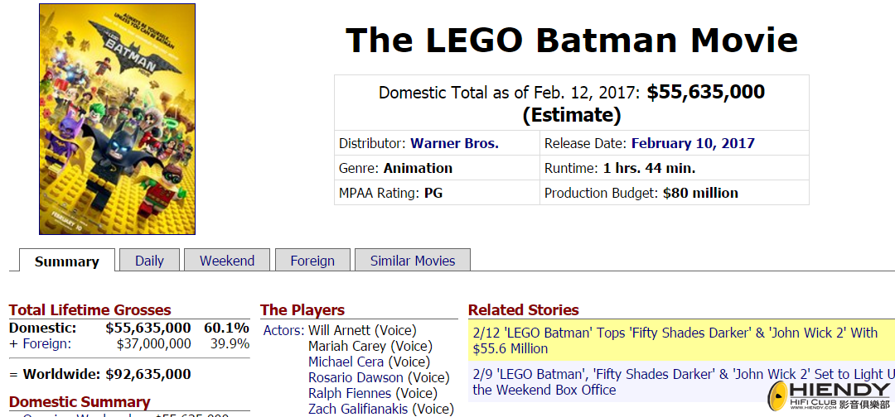Image resolution: width=895 pixels, height=417 pixels.
Task: Click the February 10, 2017 release date link
Action: tap(693, 143)
